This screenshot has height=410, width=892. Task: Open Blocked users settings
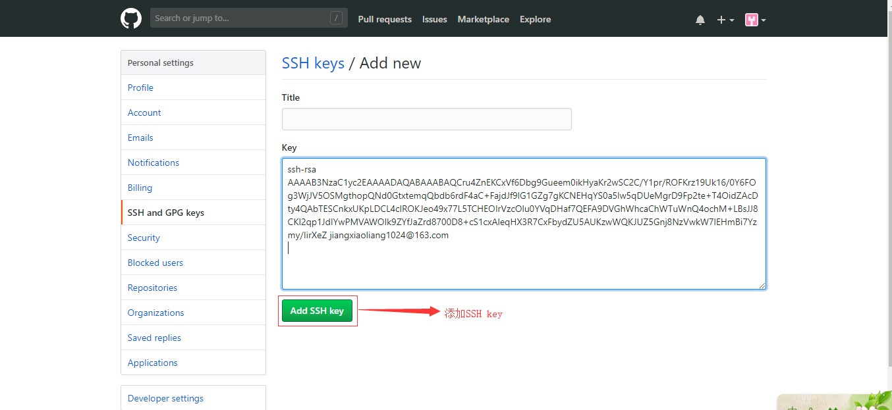pos(193,263)
